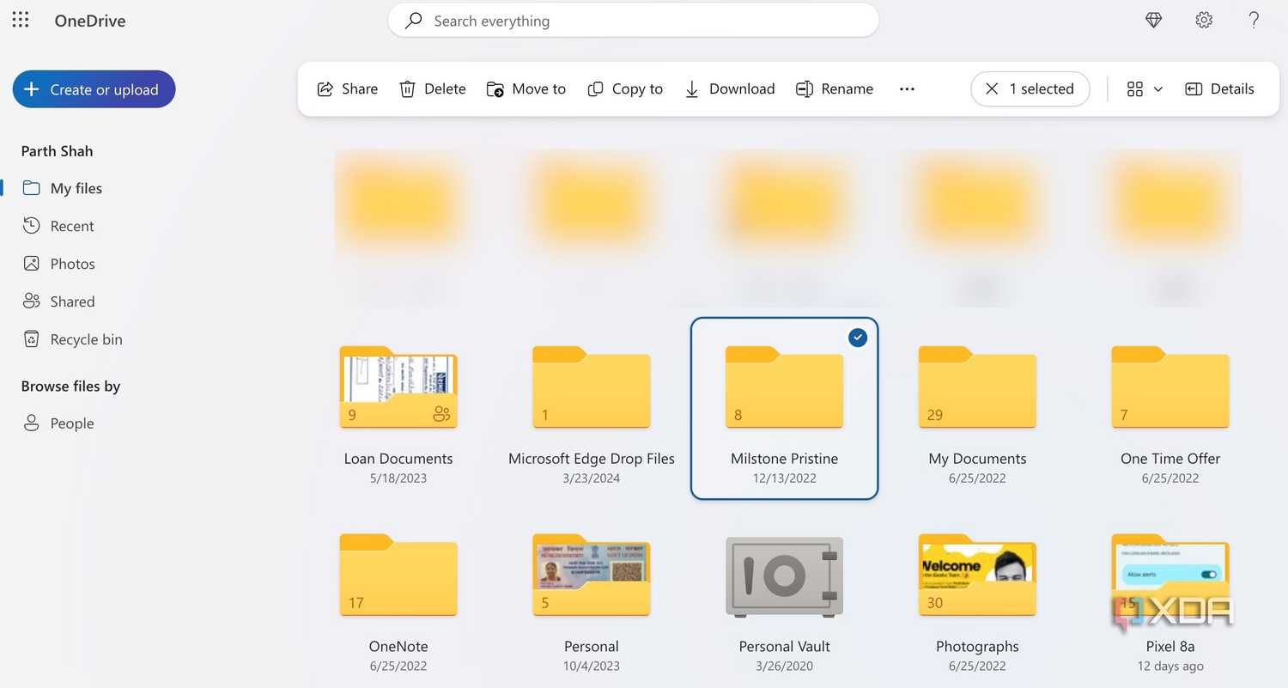This screenshot has height=688, width=1288.
Task: Click the Personal Vault name label
Action: point(785,646)
